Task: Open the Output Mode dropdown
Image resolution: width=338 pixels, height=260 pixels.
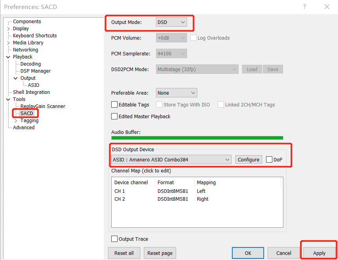Action: (171, 22)
